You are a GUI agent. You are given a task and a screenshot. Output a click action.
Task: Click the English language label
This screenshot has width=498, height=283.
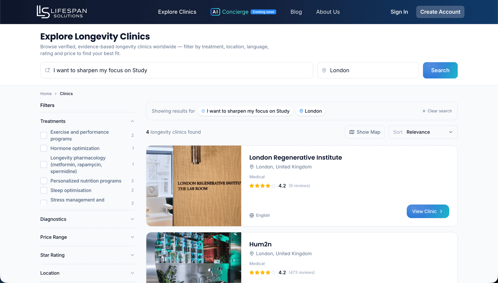[263, 215]
